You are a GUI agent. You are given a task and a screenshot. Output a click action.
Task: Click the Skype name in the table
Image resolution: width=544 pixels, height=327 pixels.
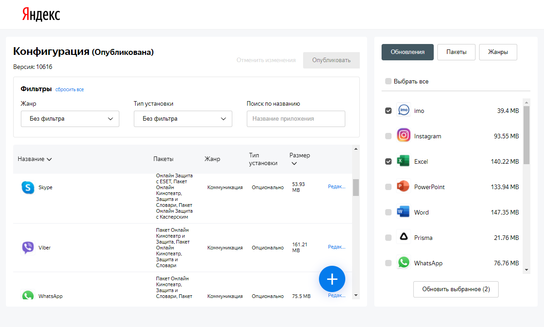(45, 187)
